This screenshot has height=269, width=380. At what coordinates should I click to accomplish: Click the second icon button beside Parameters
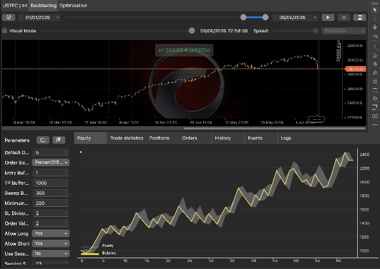[x=59, y=140]
